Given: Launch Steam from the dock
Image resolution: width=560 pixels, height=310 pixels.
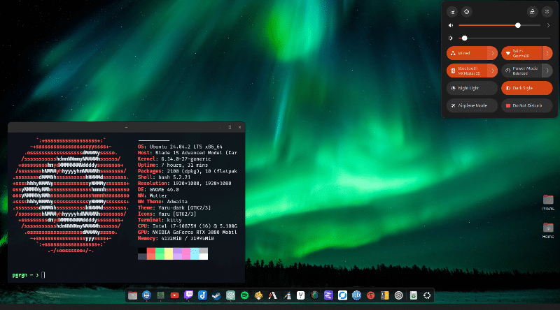Looking at the screenshot, I should click(x=216, y=295).
